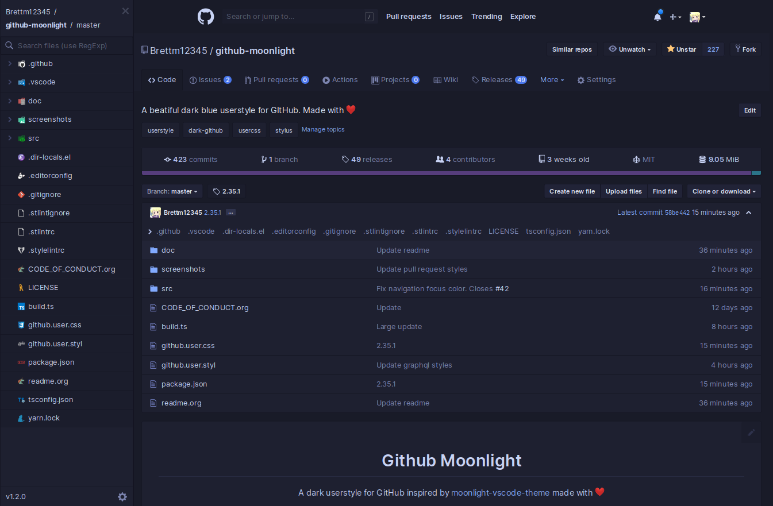Click readme.org icon in sidebar
Viewport: 773px width, 506px height.
[x=21, y=381]
